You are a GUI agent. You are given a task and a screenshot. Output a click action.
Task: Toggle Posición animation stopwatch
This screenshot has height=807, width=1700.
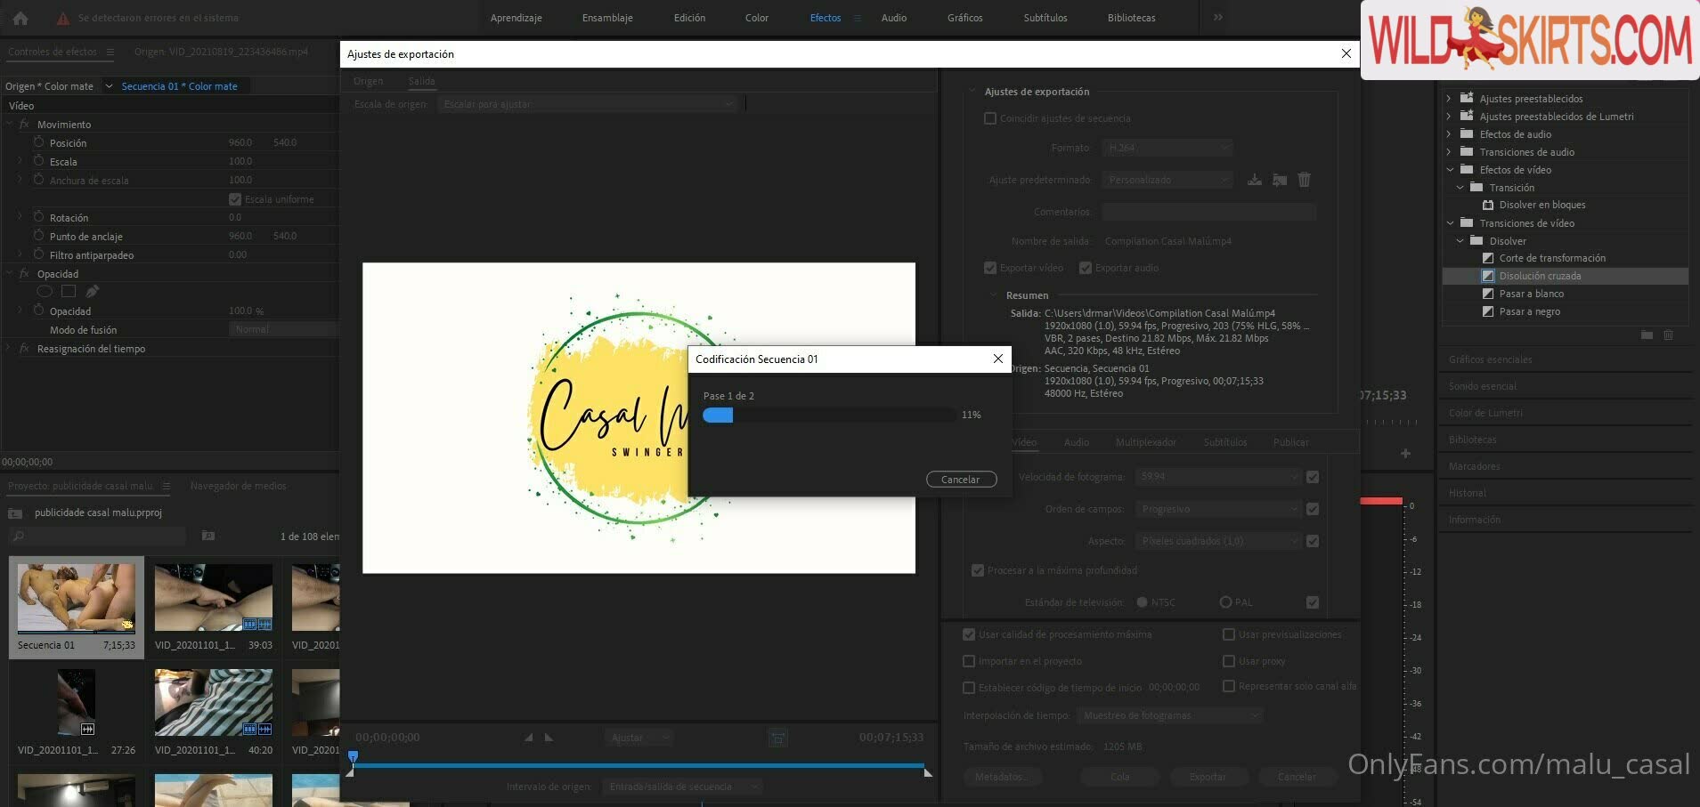pos(39,142)
